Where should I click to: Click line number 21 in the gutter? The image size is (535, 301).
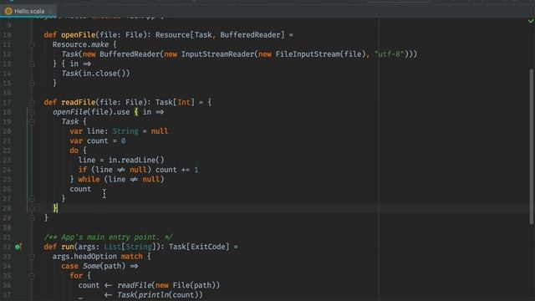click(x=8, y=141)
